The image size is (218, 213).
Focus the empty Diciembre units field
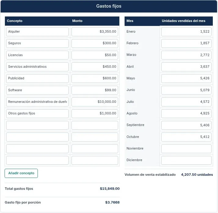tap(186, 160)
